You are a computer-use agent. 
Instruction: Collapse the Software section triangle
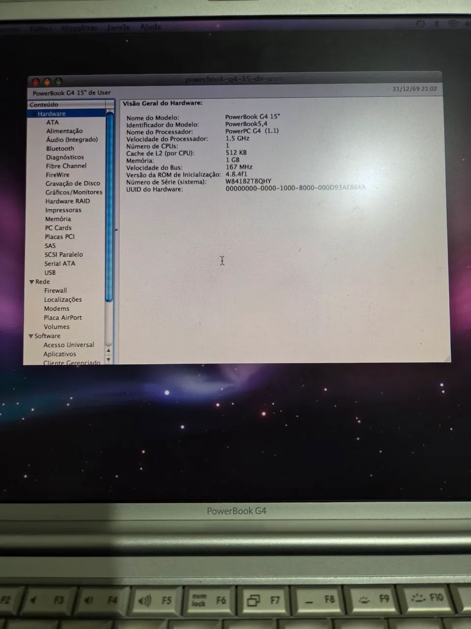[31, 336]
